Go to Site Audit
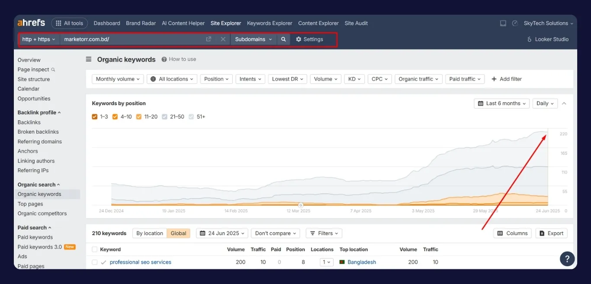591x284 pixels. pos(356,23)
